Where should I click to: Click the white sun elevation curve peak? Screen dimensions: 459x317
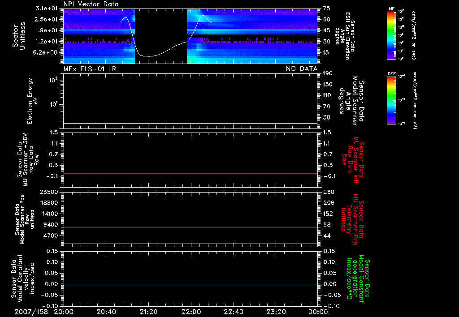203,16
